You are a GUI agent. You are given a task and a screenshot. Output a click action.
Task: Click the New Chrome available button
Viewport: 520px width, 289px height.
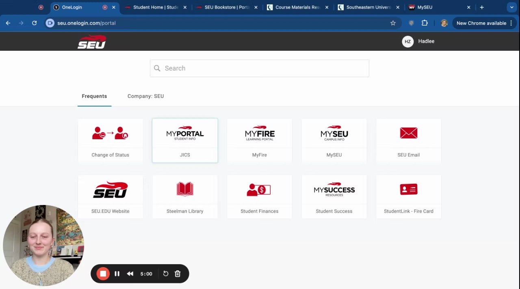(485, 23)
